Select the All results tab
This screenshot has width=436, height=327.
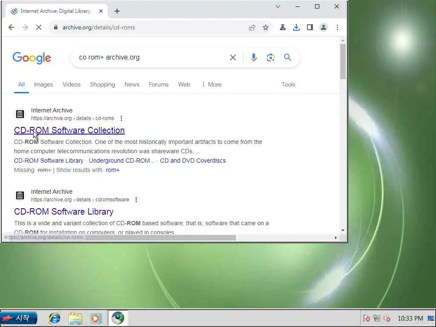coord(21,85)
